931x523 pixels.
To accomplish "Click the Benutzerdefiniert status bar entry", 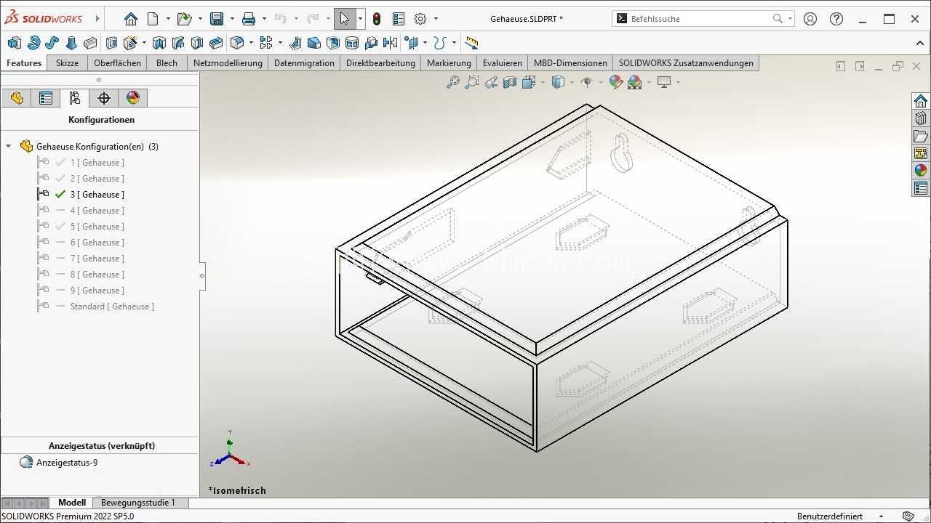I will [830, 516].
